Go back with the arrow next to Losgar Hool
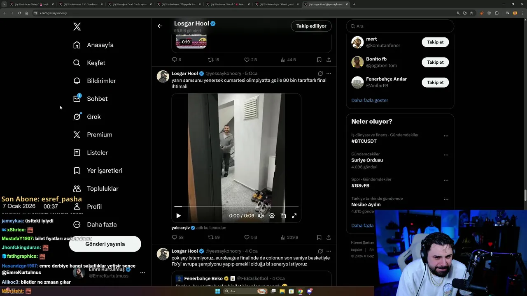Screen dimensions: 527x296 (x=160, y=26)
